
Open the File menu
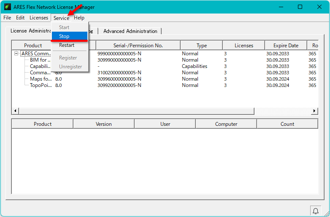click(7, 18)
